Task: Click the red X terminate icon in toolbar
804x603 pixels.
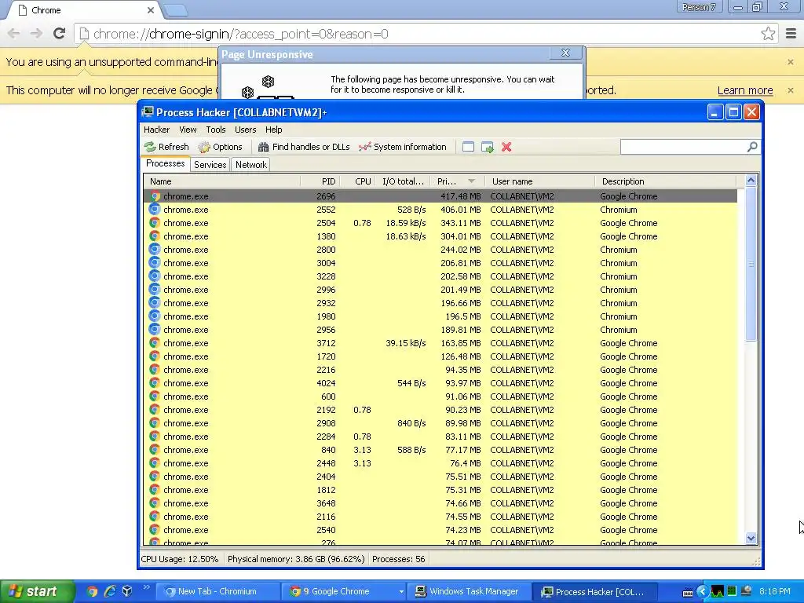Action: (506, 147)
